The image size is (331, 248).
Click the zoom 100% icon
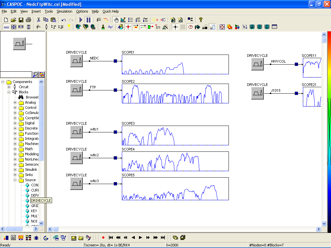coord(6,27)
